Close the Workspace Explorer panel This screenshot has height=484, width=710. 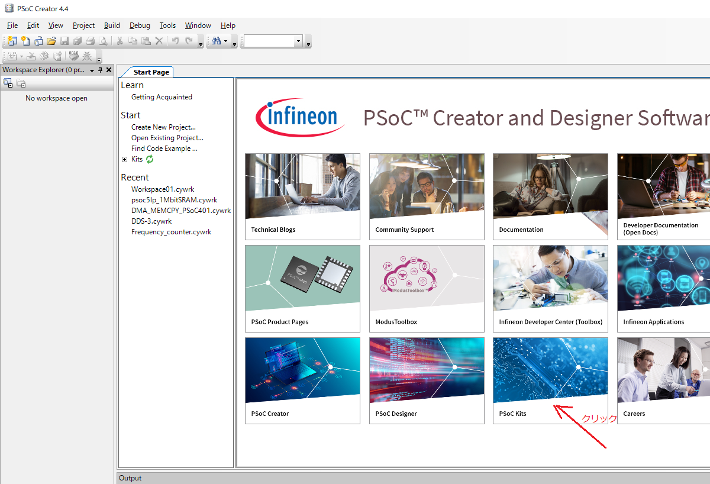[109, 70]
